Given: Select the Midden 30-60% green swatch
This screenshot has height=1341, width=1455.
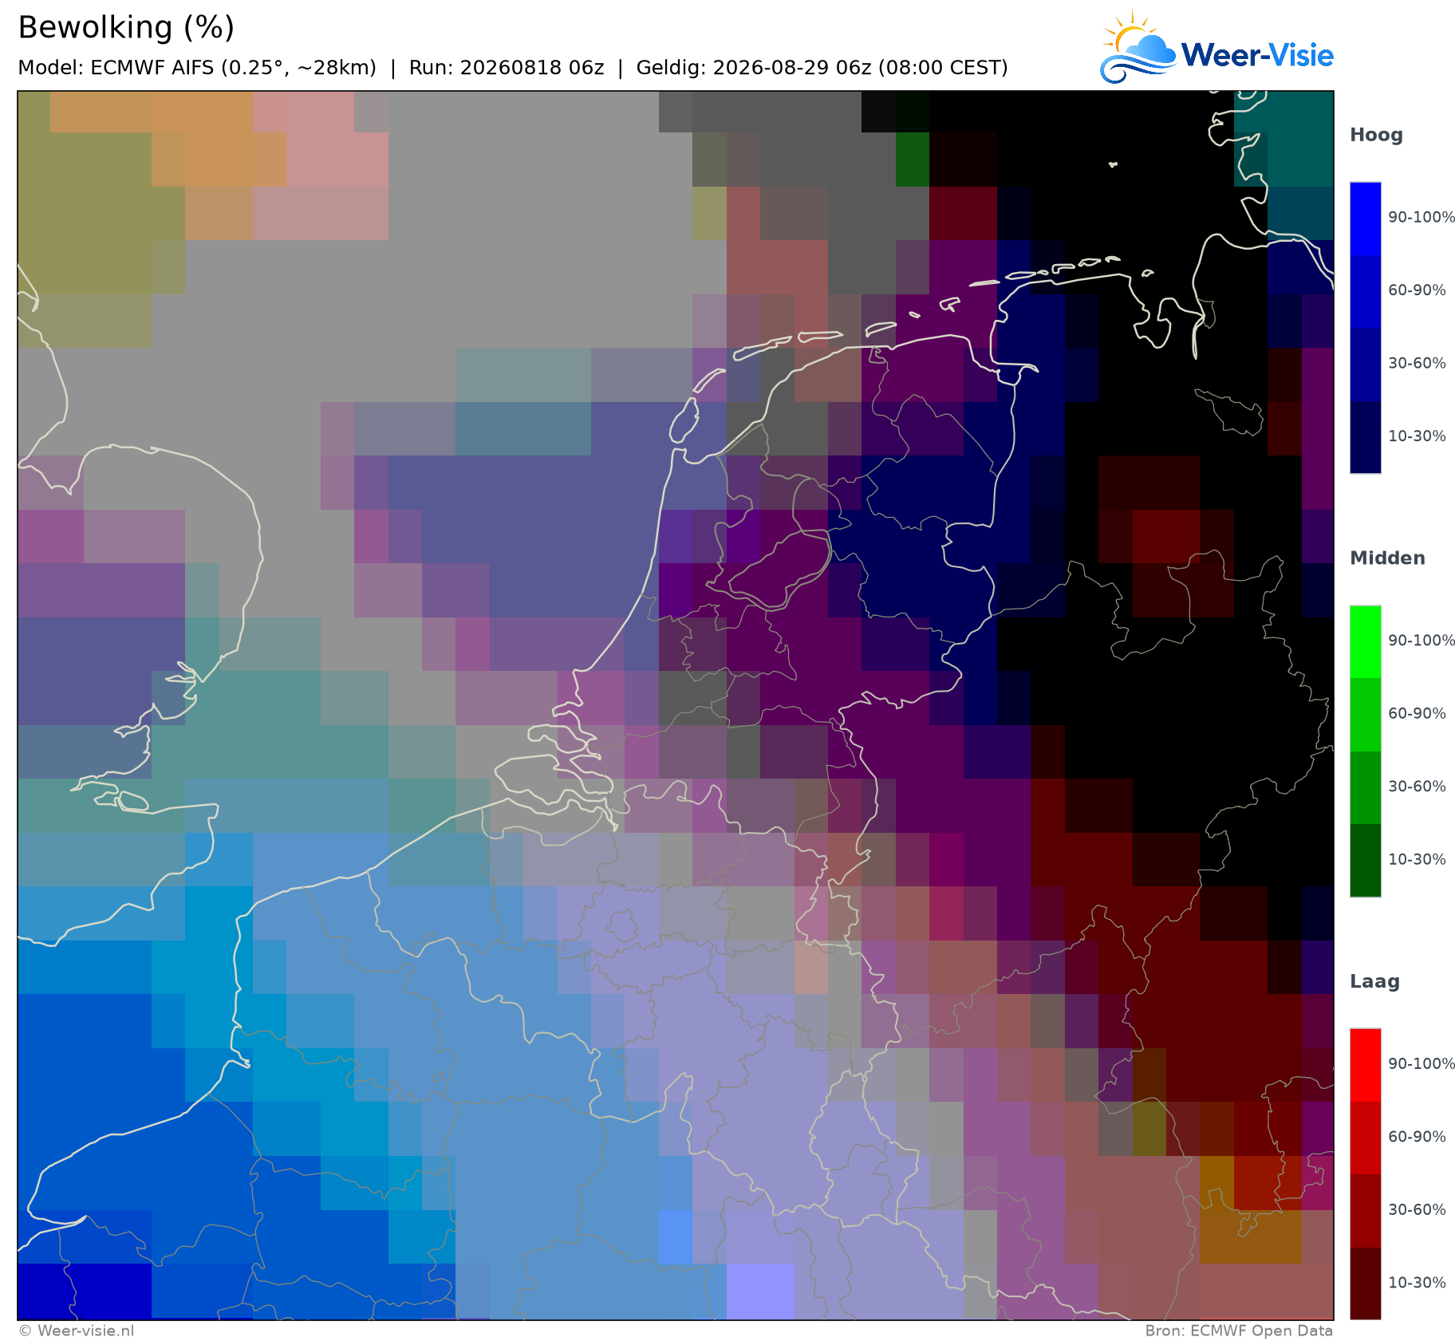Looking at the screenshot, I should tap(1365, 787).
